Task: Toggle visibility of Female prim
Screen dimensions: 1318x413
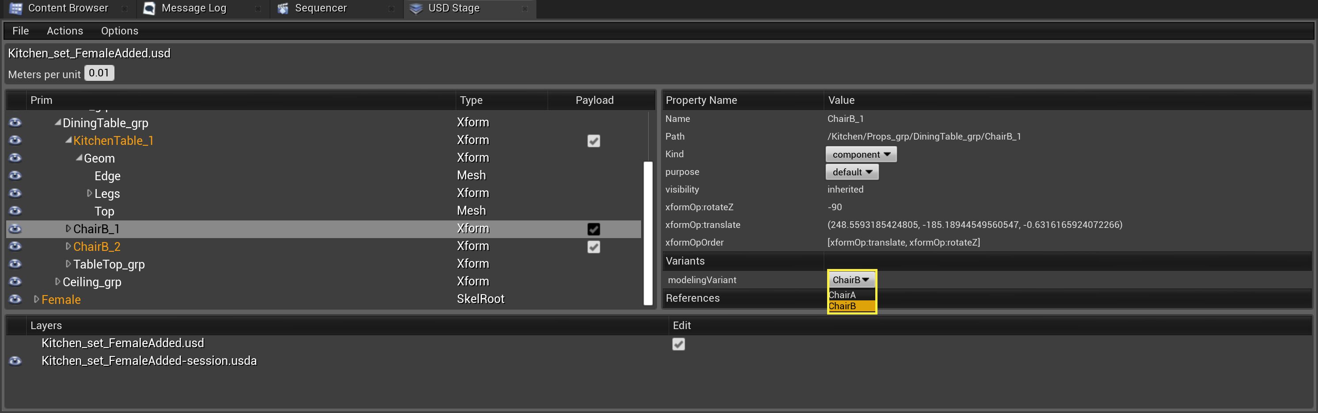Action: pyautogui.click(x=15, y=299)
